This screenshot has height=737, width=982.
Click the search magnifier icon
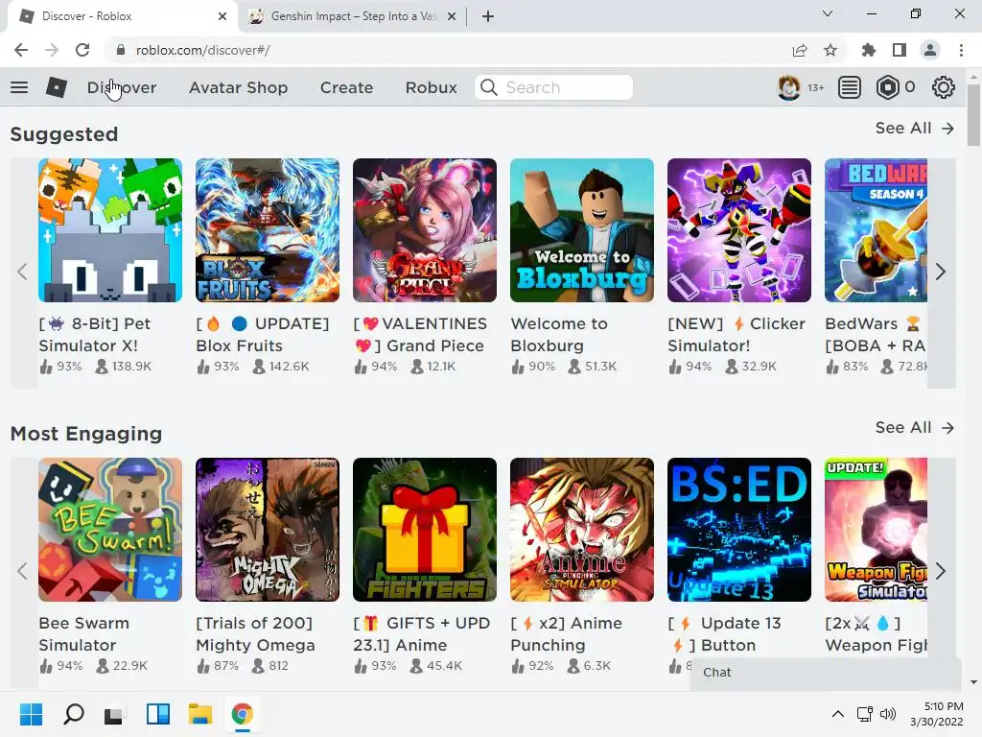pos(488,87)
